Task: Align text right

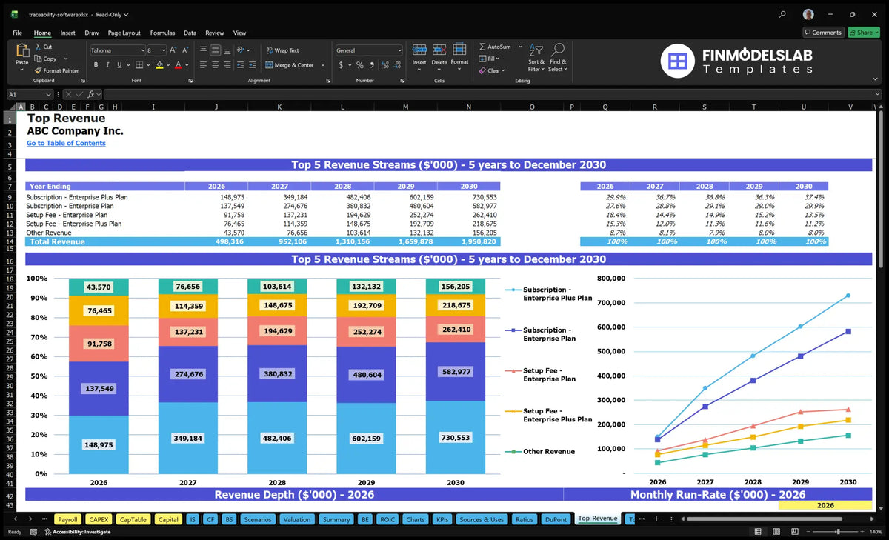Action: pos(227,65)
